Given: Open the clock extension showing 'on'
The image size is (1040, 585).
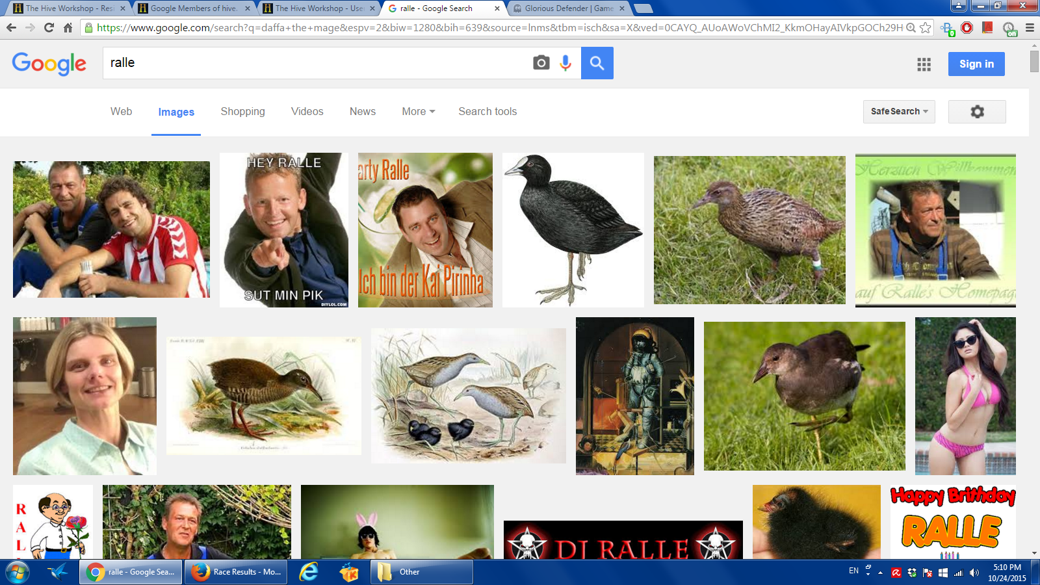Looking at the screenshot, I should click(x=1009, y=28).
